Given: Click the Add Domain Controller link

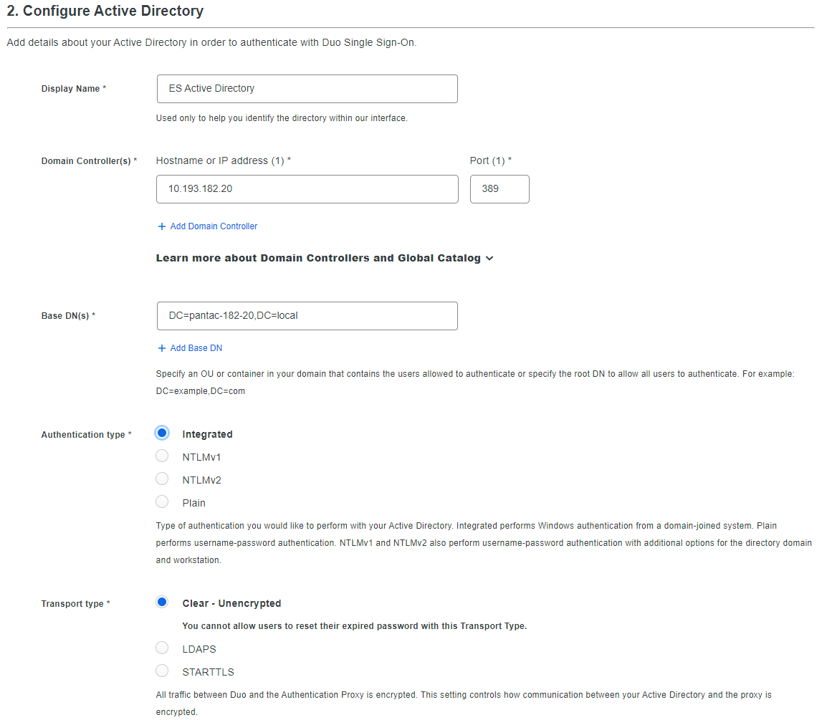Looking at the screenshot, I should (214, 226).
